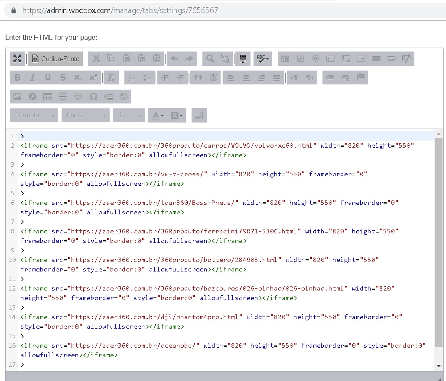Click the Unlink icon

tap(345, 77)
